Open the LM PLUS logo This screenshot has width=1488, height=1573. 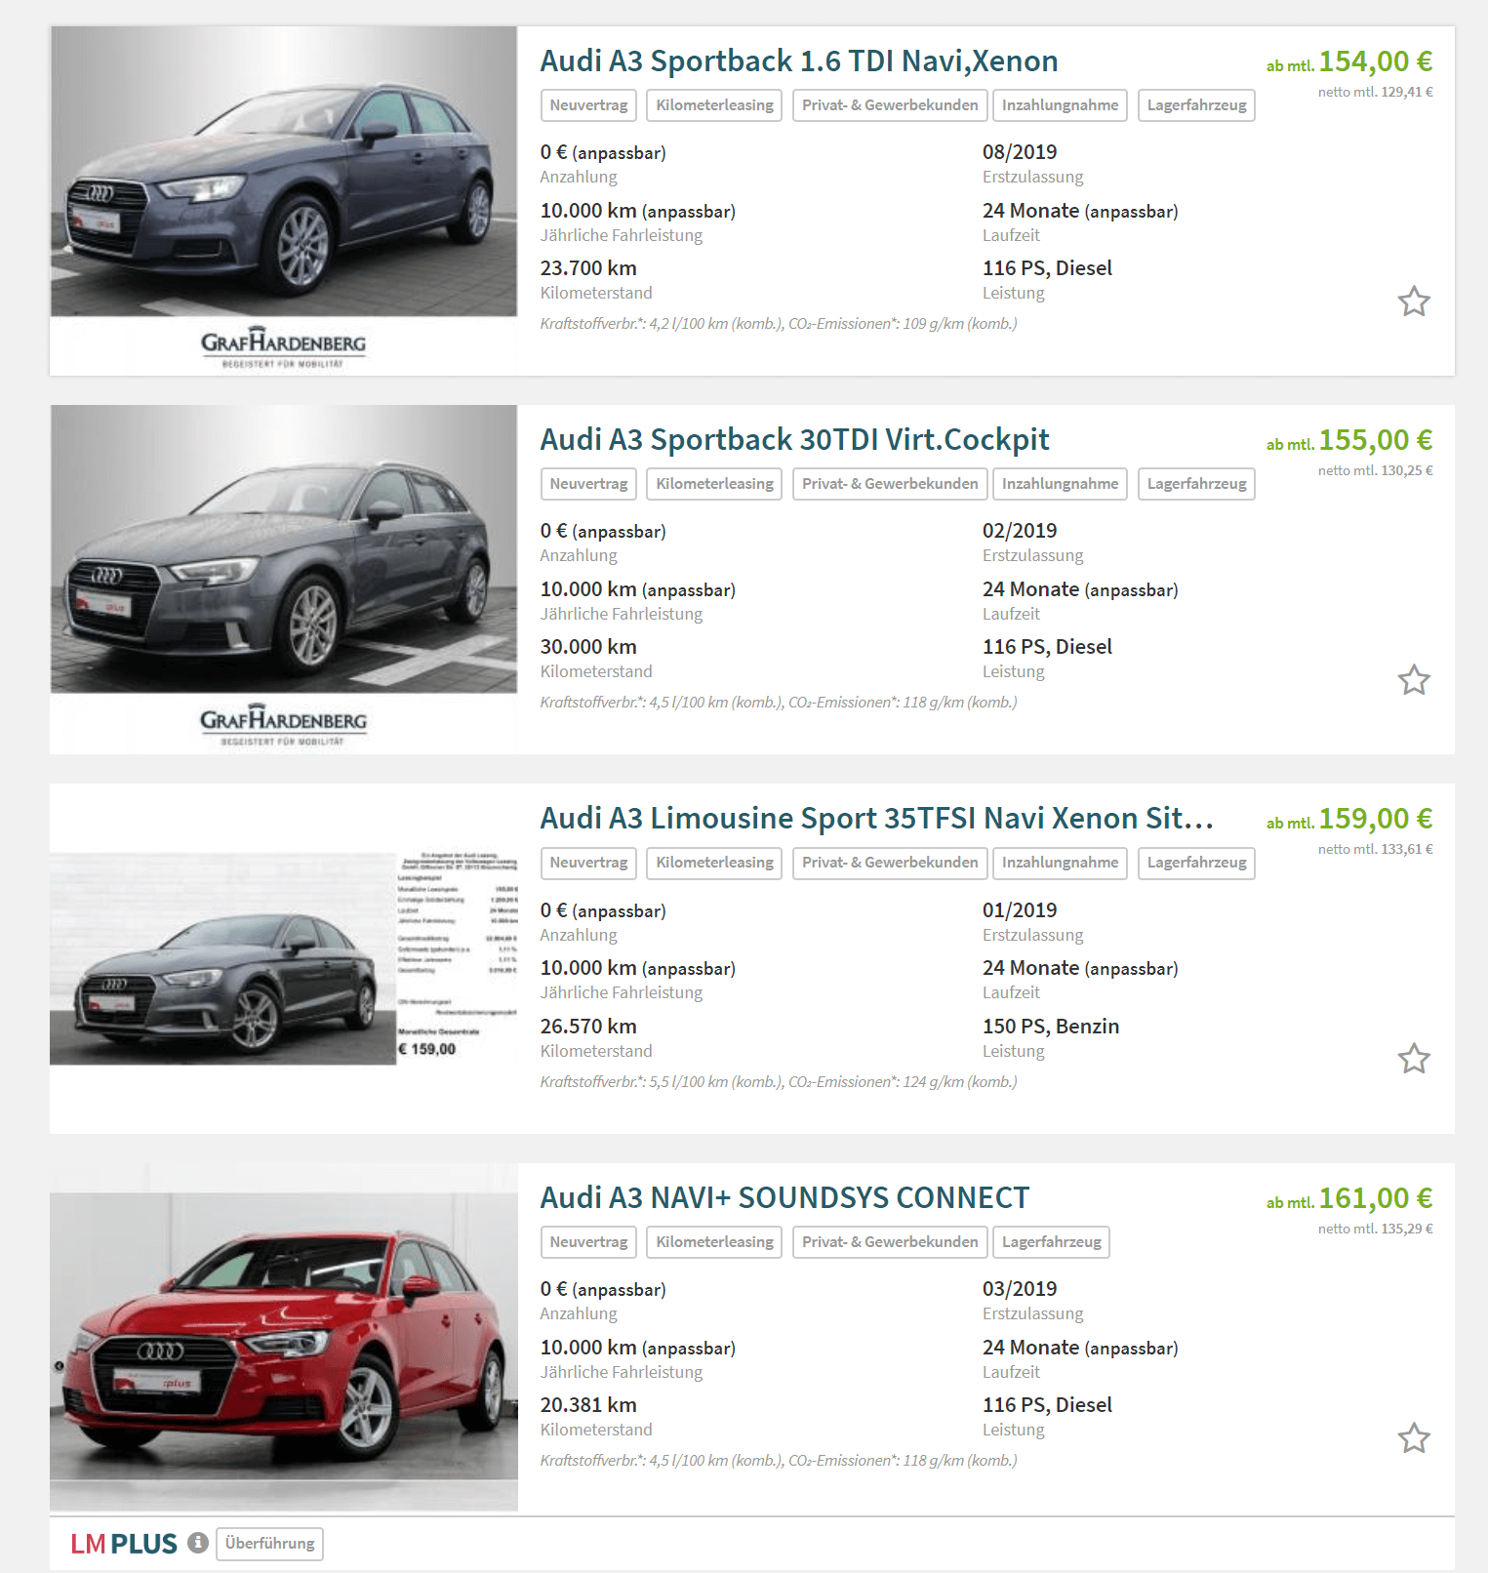[x=124, y=1544]
